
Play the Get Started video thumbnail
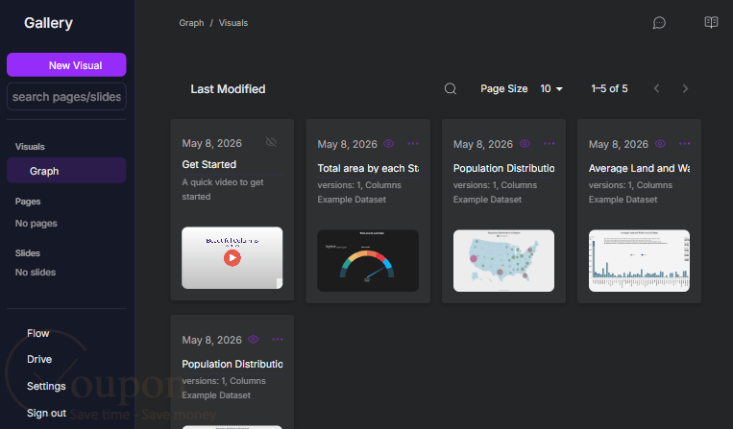point(232,257)
